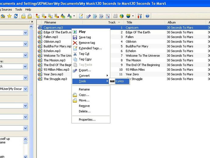Image resolution: width=210 pixels, height=158 pixels.
Task: Sort by the Title column header
Action: (144, 22)
